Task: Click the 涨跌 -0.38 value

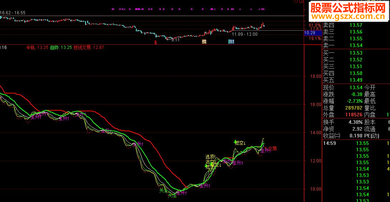Action: (x=357, y=94)
